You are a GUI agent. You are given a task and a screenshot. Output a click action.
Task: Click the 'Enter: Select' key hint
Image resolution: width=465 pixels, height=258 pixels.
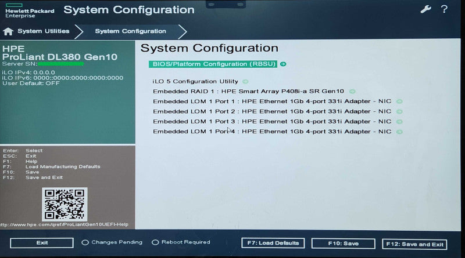(x=23, y=151)
